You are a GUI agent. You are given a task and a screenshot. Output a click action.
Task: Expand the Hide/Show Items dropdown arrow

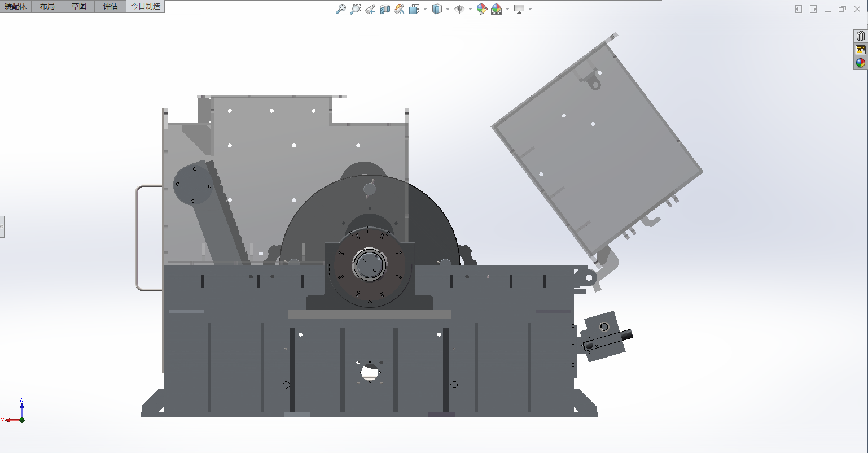[x=470, y=9]
